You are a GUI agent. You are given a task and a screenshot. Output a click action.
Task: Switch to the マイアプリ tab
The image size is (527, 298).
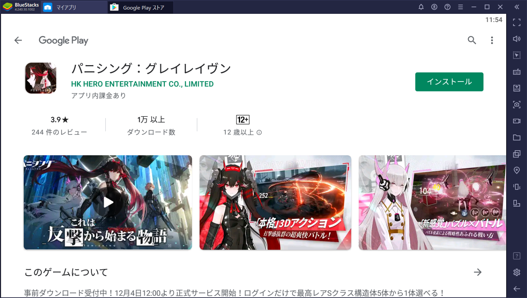(x=74, y=7)
